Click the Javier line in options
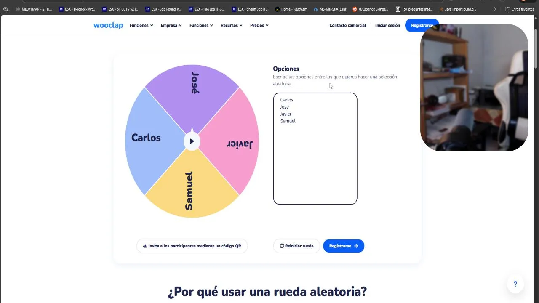 tap(286, 114)
